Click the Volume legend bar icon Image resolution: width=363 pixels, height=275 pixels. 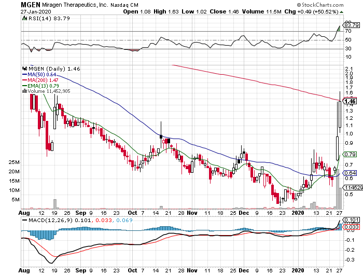23,91
